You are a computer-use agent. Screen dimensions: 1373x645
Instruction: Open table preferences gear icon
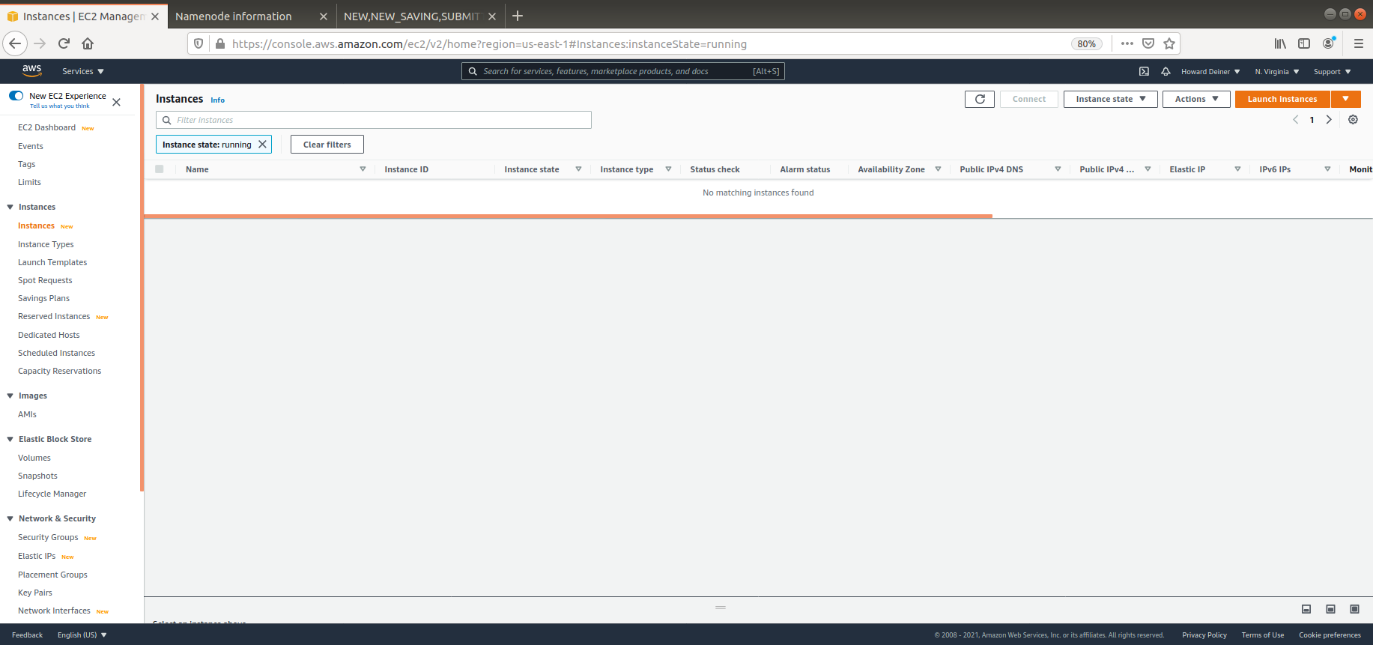coord(1353,120)
